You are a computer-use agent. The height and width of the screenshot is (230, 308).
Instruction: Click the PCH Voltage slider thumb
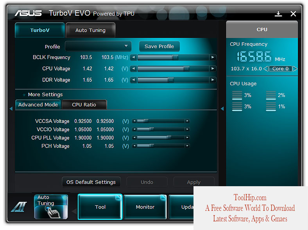click(x=151, y=146)
